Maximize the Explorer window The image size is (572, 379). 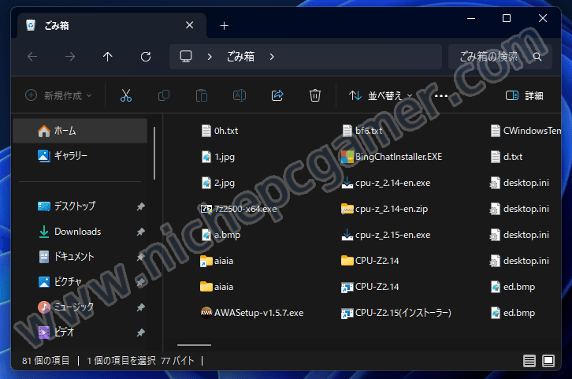click(x=507, y=18)
